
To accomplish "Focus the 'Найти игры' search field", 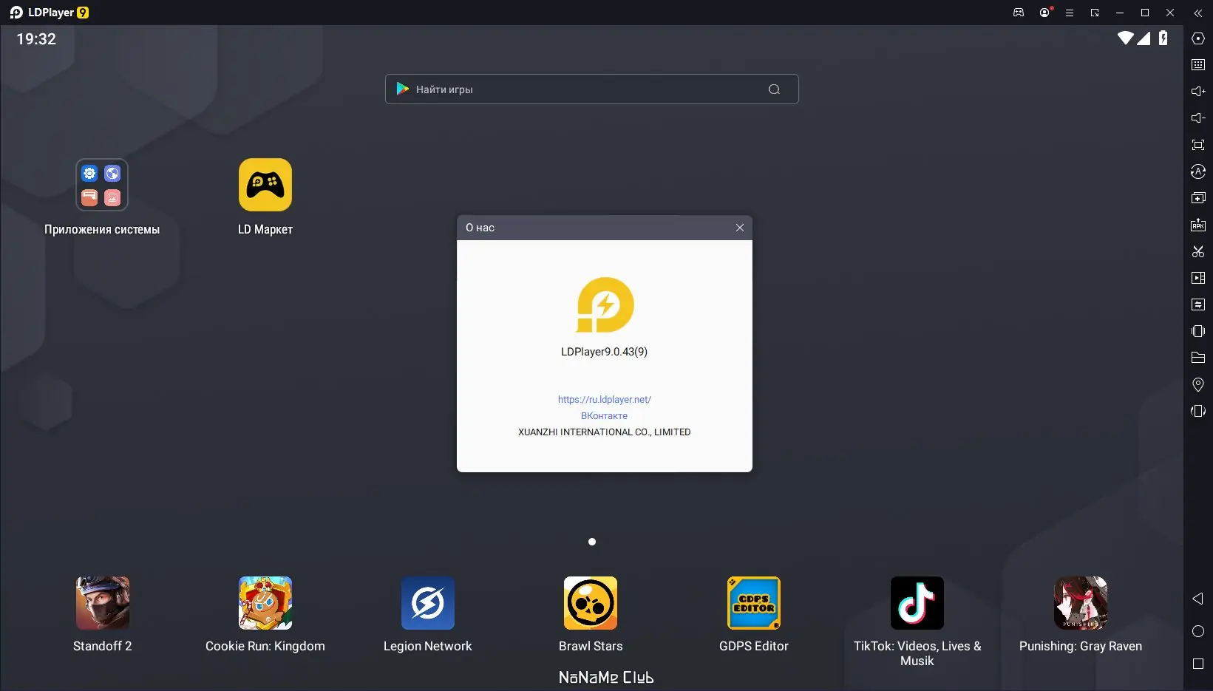I will point(591,89).
